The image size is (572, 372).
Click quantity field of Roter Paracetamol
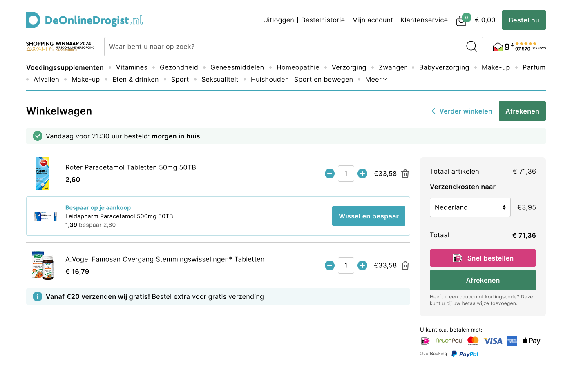(346, 174)
